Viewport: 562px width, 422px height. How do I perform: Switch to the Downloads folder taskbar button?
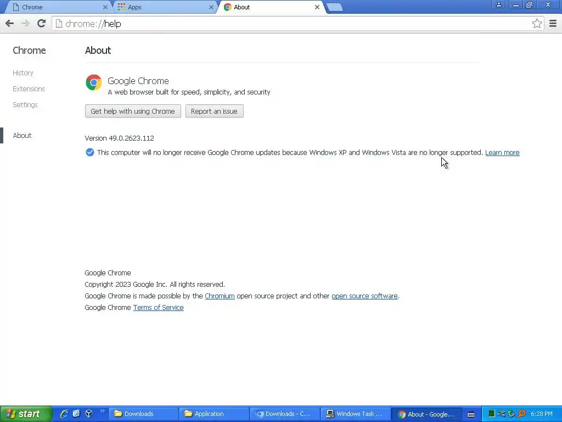point(143,414)
